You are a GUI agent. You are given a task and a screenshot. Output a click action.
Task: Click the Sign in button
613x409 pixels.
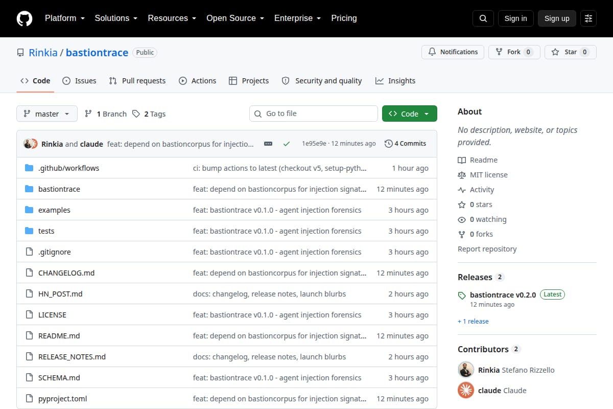(515, 18)
